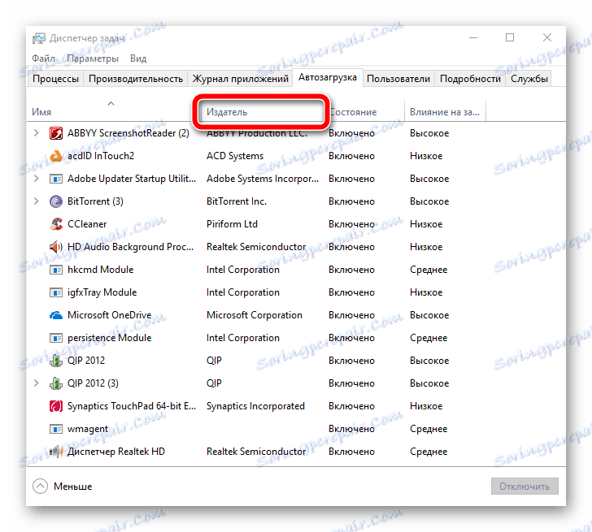This screenshot has width=592, height=532.
Task: Select the igfxTray Module entry
Action: click(x=102, y=292)
